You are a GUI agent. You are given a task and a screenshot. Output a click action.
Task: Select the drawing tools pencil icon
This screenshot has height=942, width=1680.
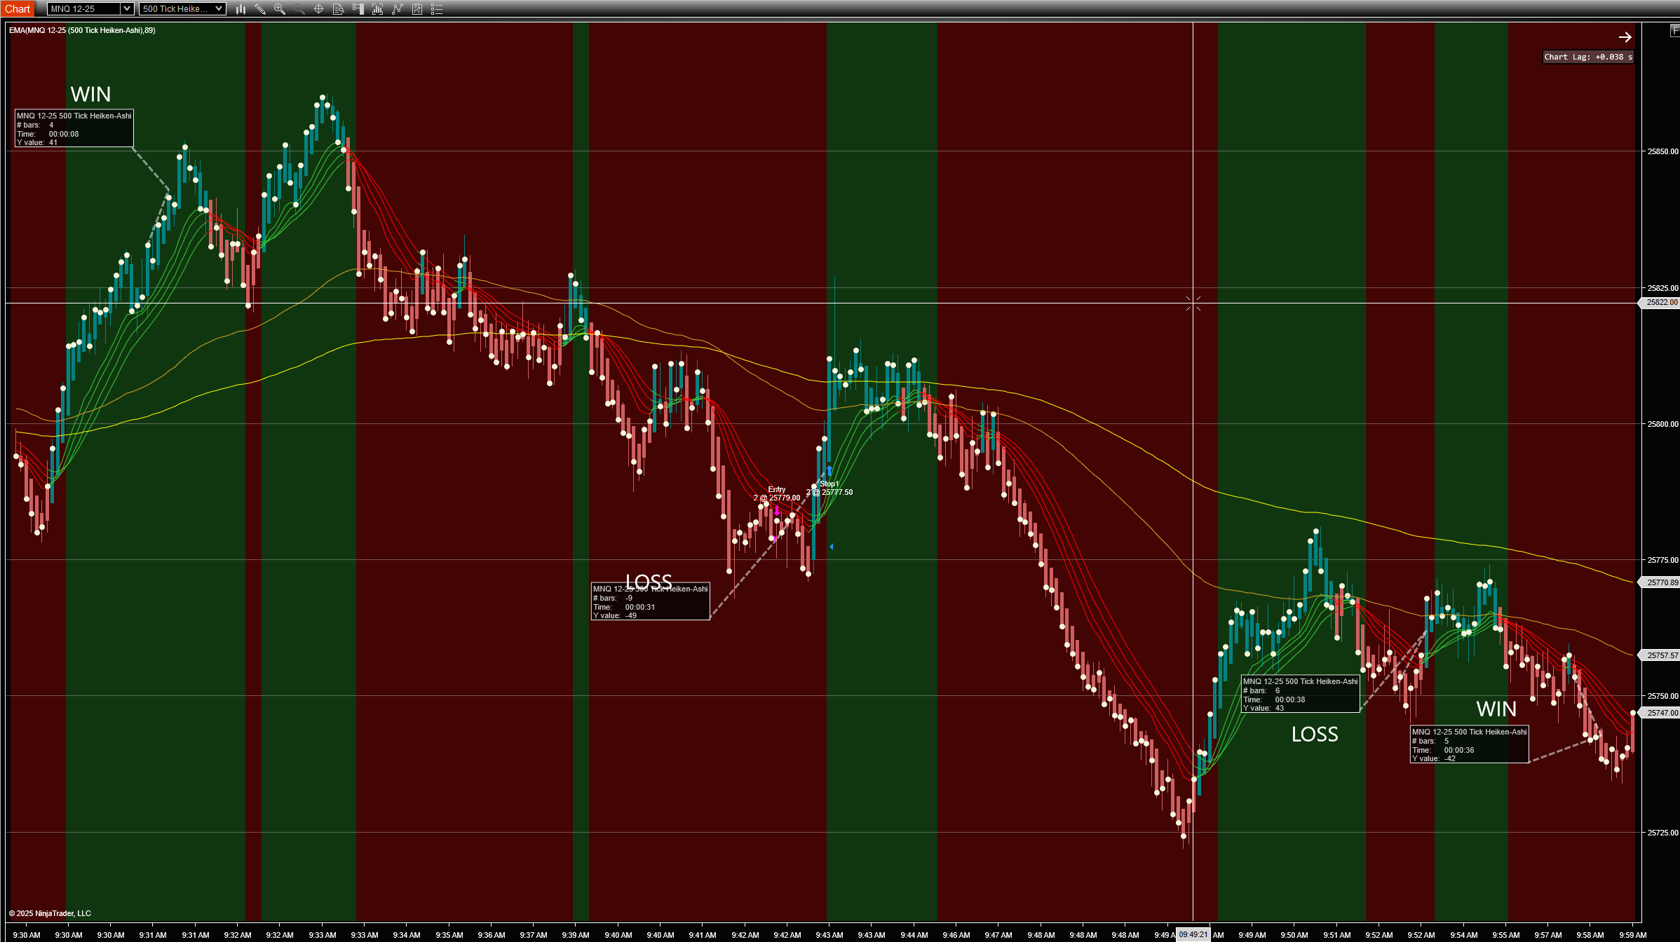point(260,9)
